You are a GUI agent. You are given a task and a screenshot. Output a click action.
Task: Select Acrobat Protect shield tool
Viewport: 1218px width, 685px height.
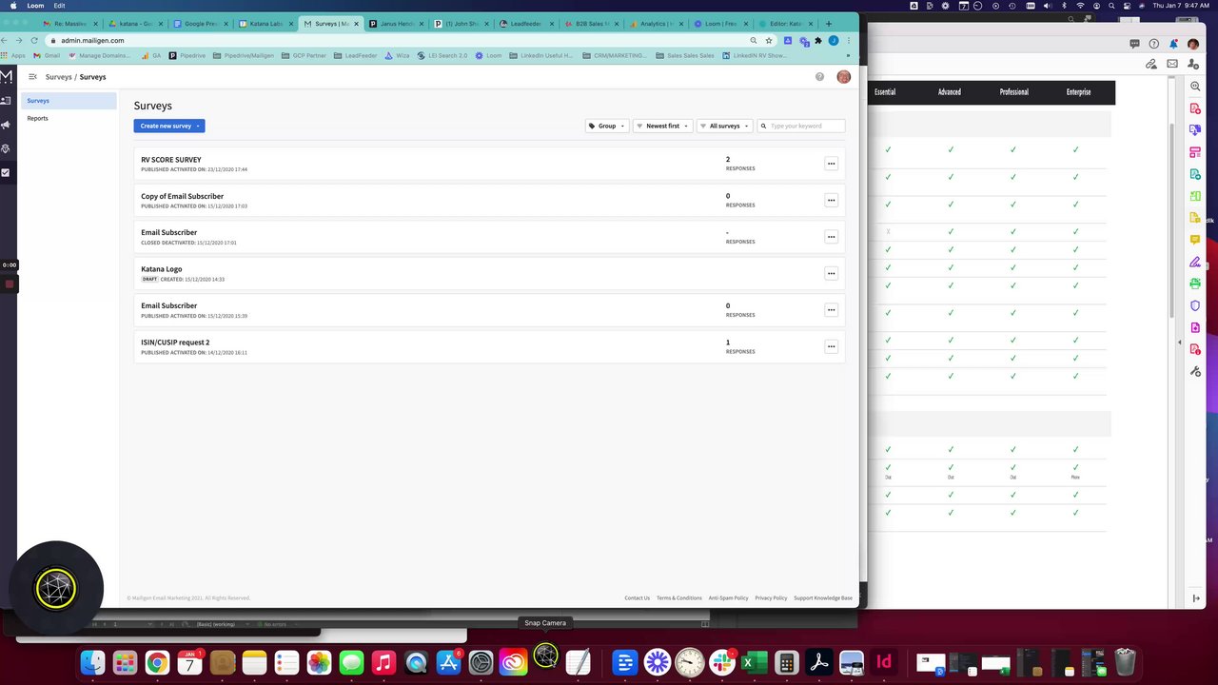coord(1195,305)
